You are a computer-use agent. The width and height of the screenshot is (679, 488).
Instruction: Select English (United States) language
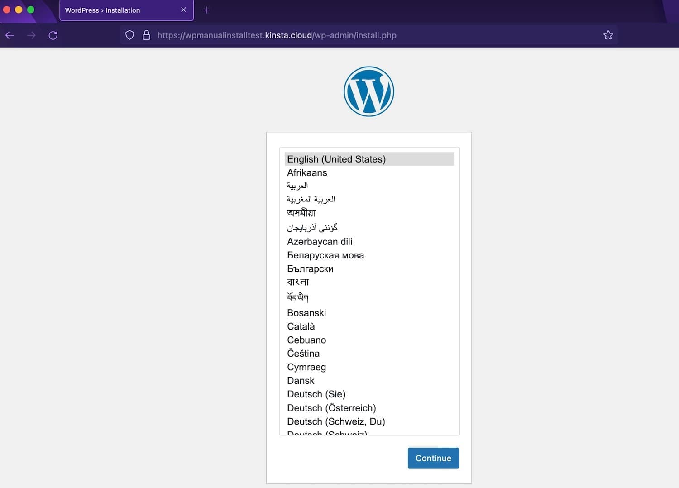pyautogui.click(x=336, y=159)
